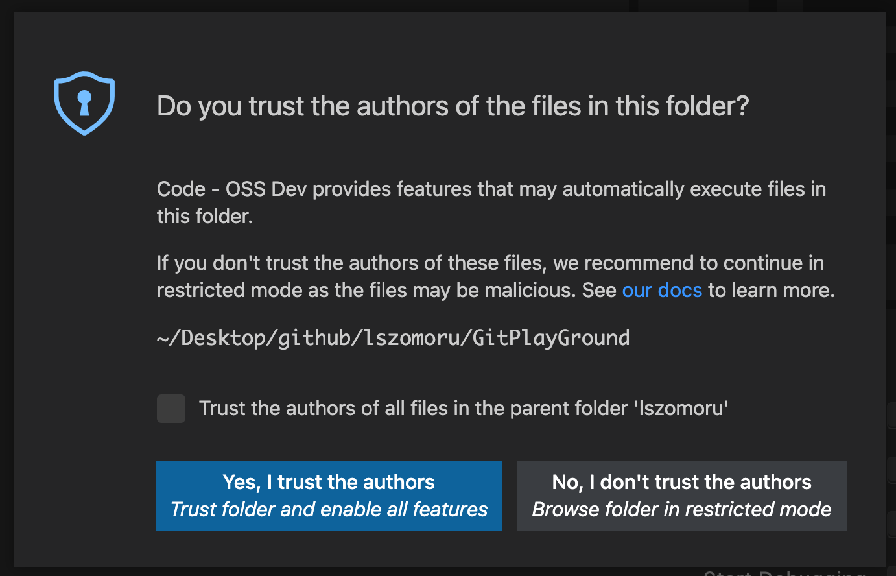The width and height of the screenshot is (896, 576).
Task: Click 'No, I don't trust the authors'
Action: [x=681, y=482]
